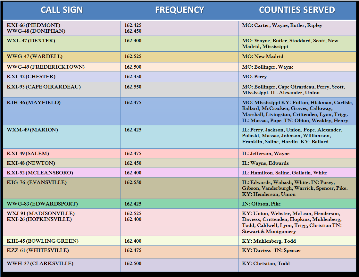Viewport: 359px width, 277px height.
Task: Select the WXJ-91 (MADISONVILLE) call sign
Action: [x=41, y=214]
